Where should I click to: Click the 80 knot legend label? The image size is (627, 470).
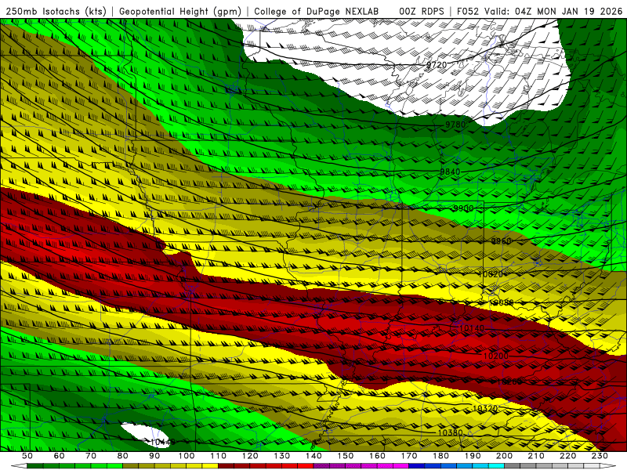pos(123,456)
